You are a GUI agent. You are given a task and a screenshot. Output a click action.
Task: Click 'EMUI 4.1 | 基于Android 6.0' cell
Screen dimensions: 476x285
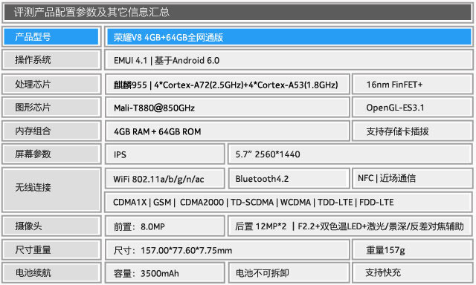[x=289, y=60]
